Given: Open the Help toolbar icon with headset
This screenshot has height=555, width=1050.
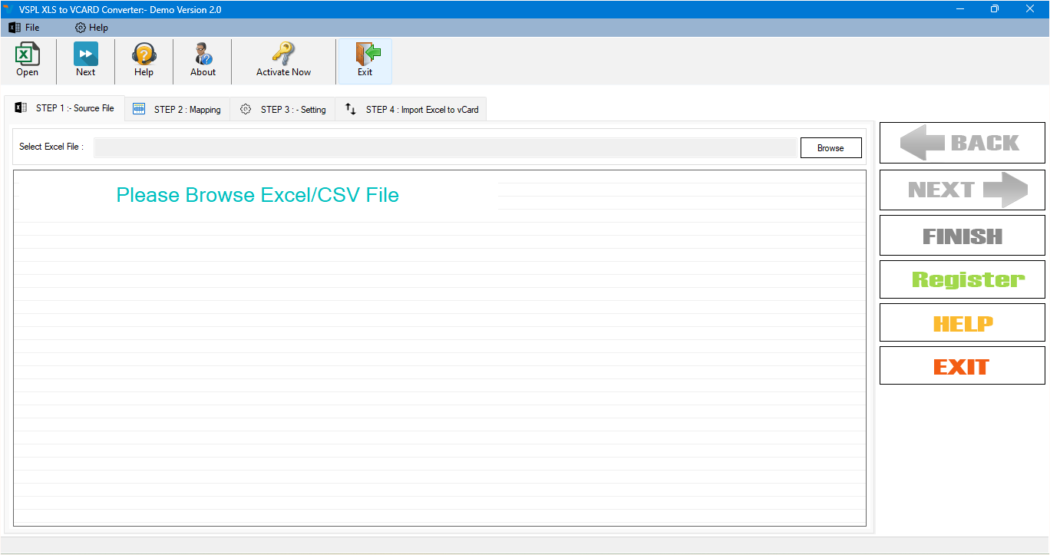Looking at the screenshot, I should click(144, 60).
